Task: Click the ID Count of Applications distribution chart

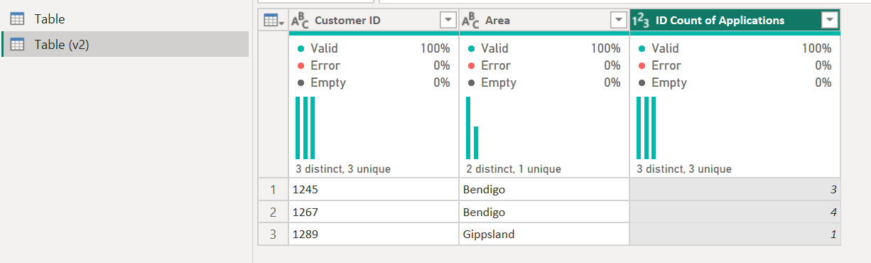Action: pos(646,128)
